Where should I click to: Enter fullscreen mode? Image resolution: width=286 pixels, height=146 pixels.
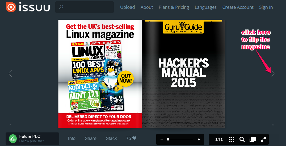(x=263, y=139)
